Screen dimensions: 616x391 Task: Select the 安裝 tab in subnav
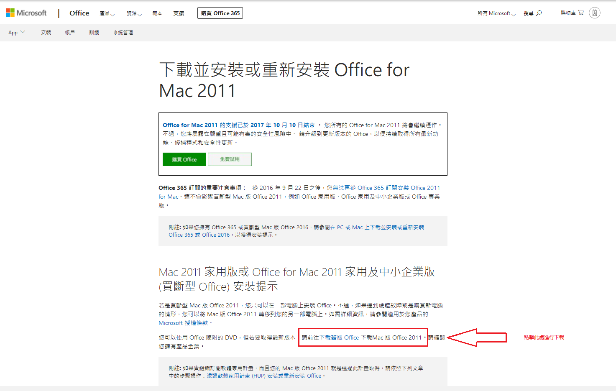pos(46,33)
